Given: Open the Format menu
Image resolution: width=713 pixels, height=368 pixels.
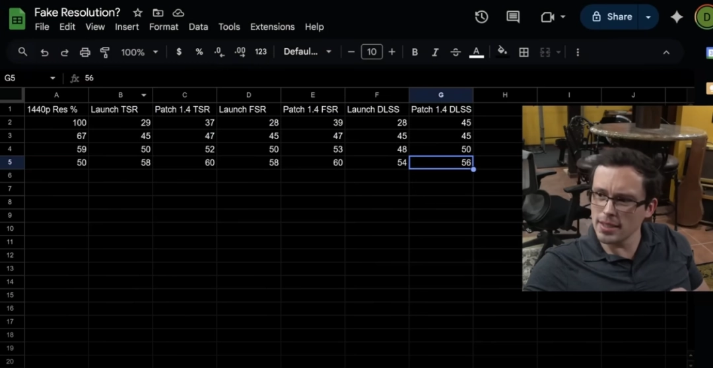Looking at the screenshot, I should (164, 27).
